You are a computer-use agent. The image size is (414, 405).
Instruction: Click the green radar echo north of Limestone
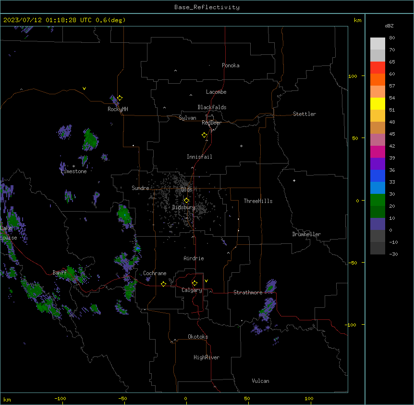tap(90, 140)
